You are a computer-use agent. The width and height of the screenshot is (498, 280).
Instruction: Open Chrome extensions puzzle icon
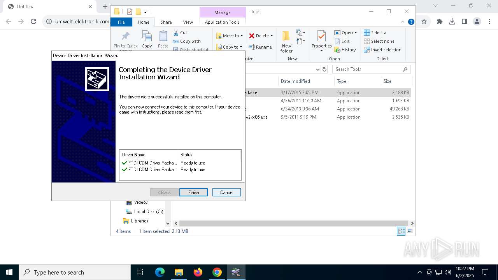coord(440,21)
